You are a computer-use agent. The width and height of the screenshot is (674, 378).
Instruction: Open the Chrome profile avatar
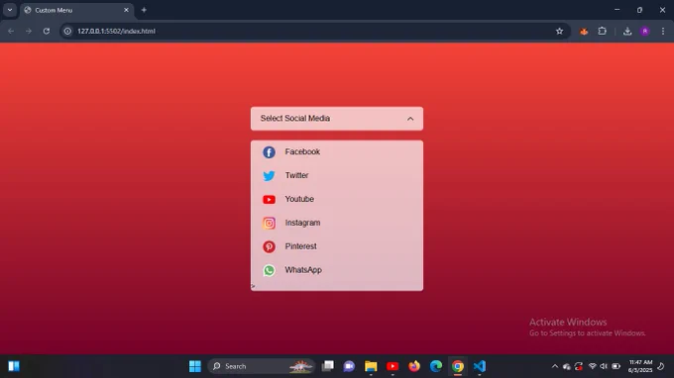tap(645, 31)
